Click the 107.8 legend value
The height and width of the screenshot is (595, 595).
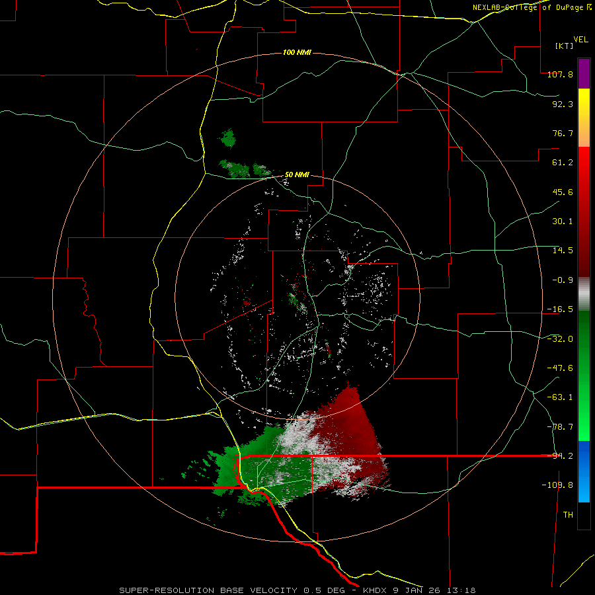(560, 74)
